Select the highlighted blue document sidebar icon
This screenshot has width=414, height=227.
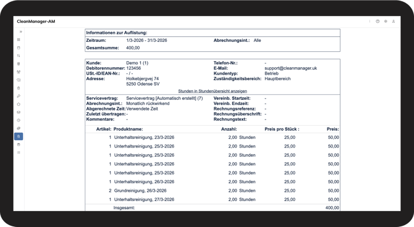click(x=19, y=136)
